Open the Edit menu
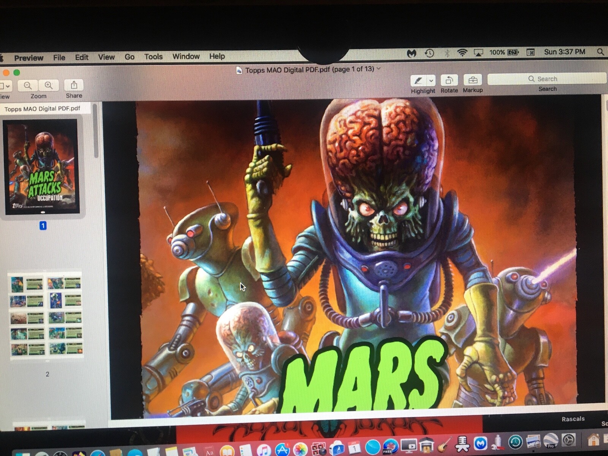This screenshot has height=456, width=608. pos(81,57)
